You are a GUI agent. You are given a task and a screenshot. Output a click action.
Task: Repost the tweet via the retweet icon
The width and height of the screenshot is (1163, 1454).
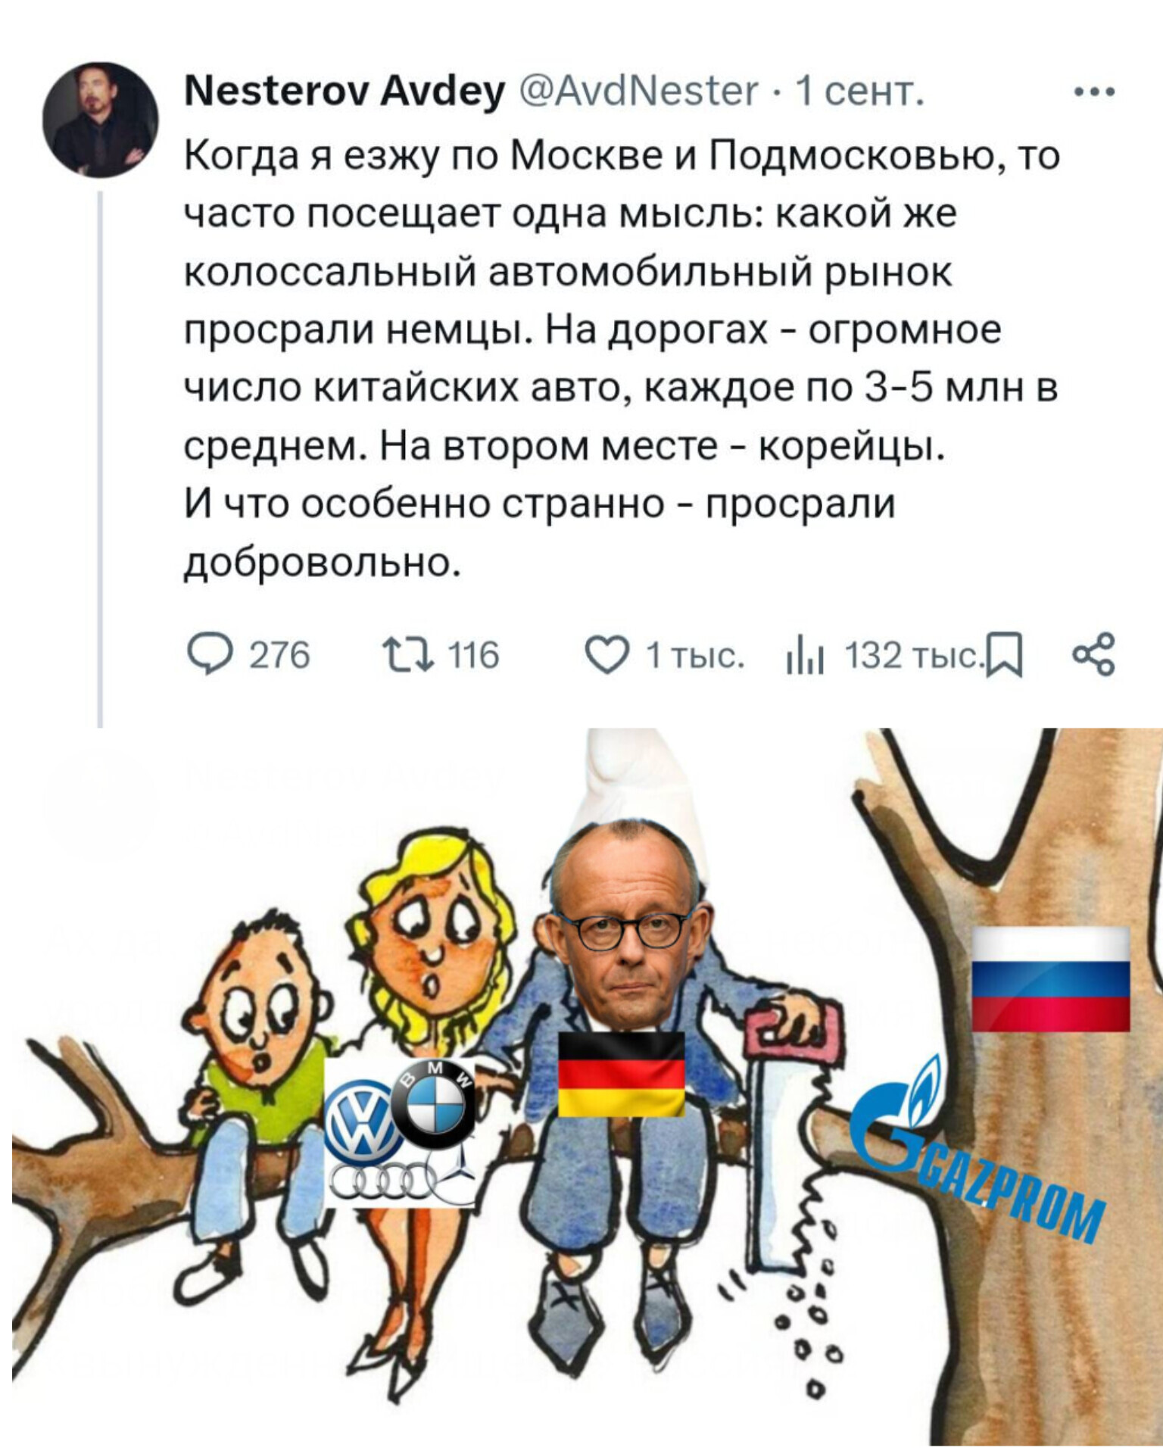pyautogui.click(x=407, y=654)
